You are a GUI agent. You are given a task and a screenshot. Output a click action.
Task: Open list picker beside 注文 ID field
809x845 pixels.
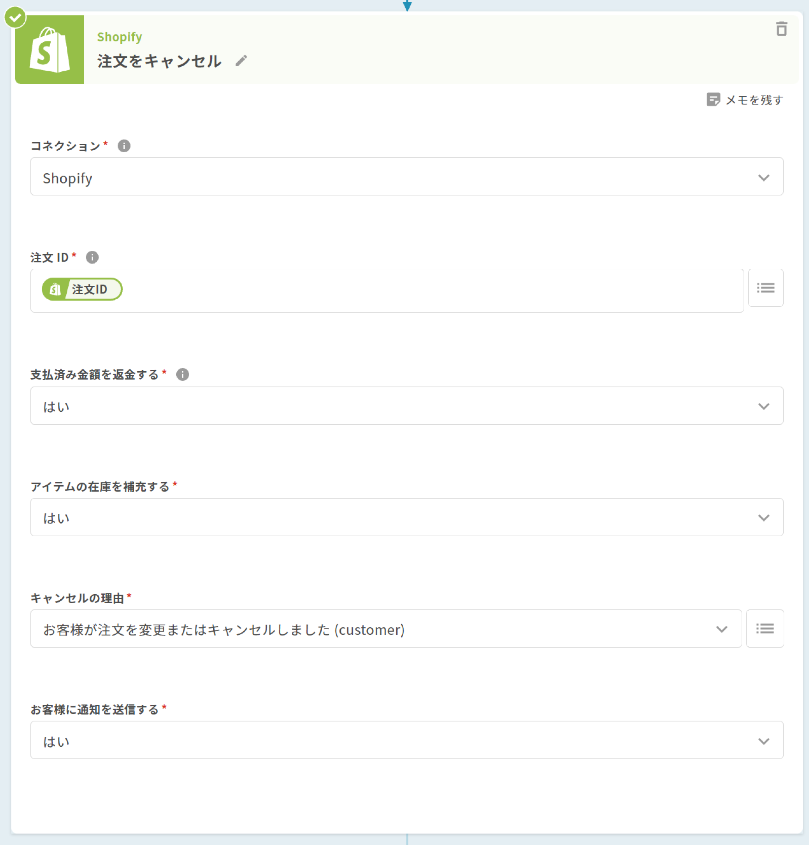765,288
